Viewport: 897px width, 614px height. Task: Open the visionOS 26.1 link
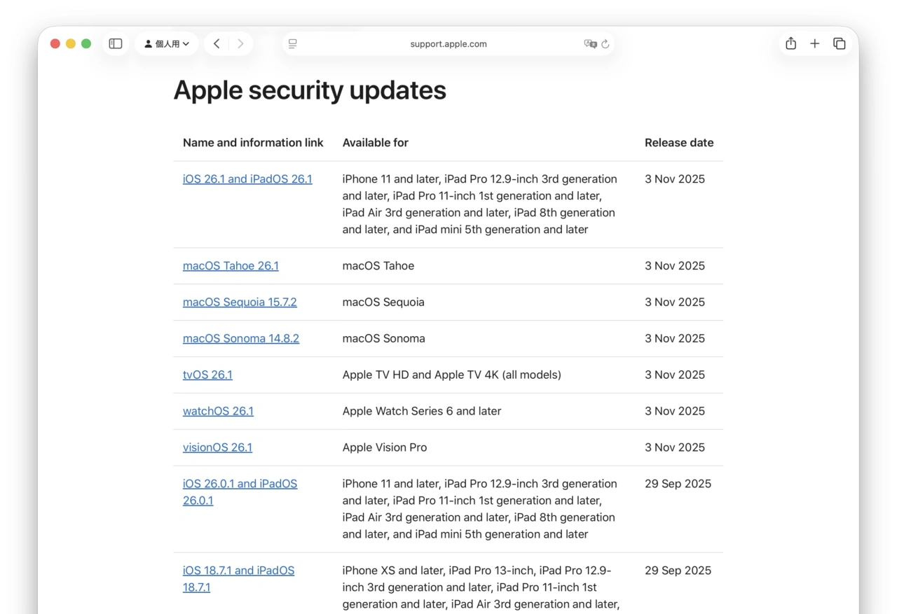tap(217, 447)
